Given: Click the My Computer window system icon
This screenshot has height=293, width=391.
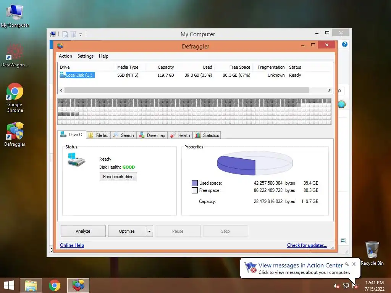Looking at the screenshot, I should pyautogui.click(x=53, y=34).
